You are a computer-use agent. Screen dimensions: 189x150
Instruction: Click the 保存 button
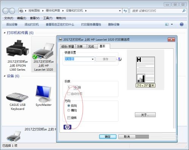(x=105, y=59)
